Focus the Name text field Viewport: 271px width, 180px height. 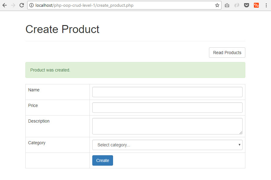tap(167, 92)
